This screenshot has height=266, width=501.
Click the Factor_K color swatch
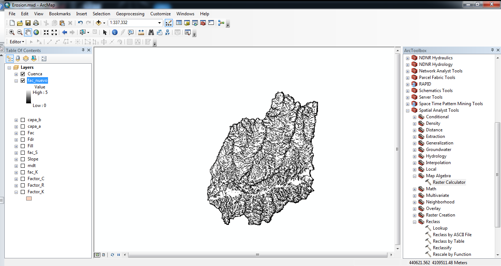29,198
